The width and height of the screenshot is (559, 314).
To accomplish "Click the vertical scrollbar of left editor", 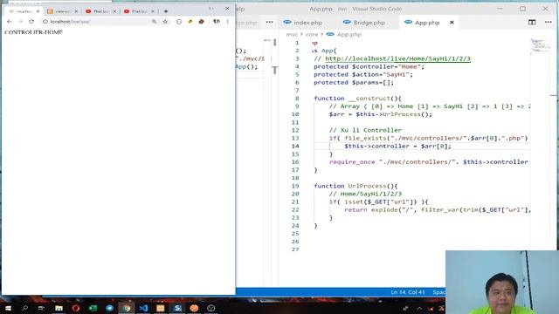I will [275, 43].
